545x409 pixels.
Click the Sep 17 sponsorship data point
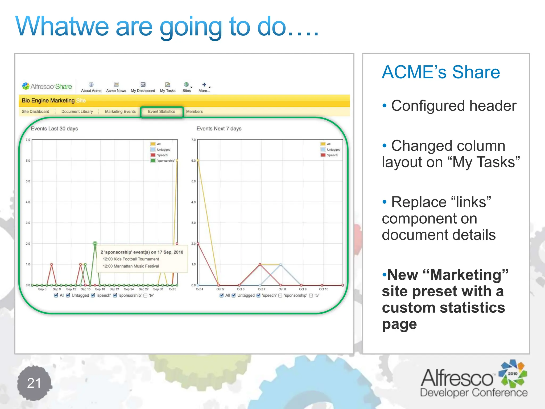pos(95,243)
